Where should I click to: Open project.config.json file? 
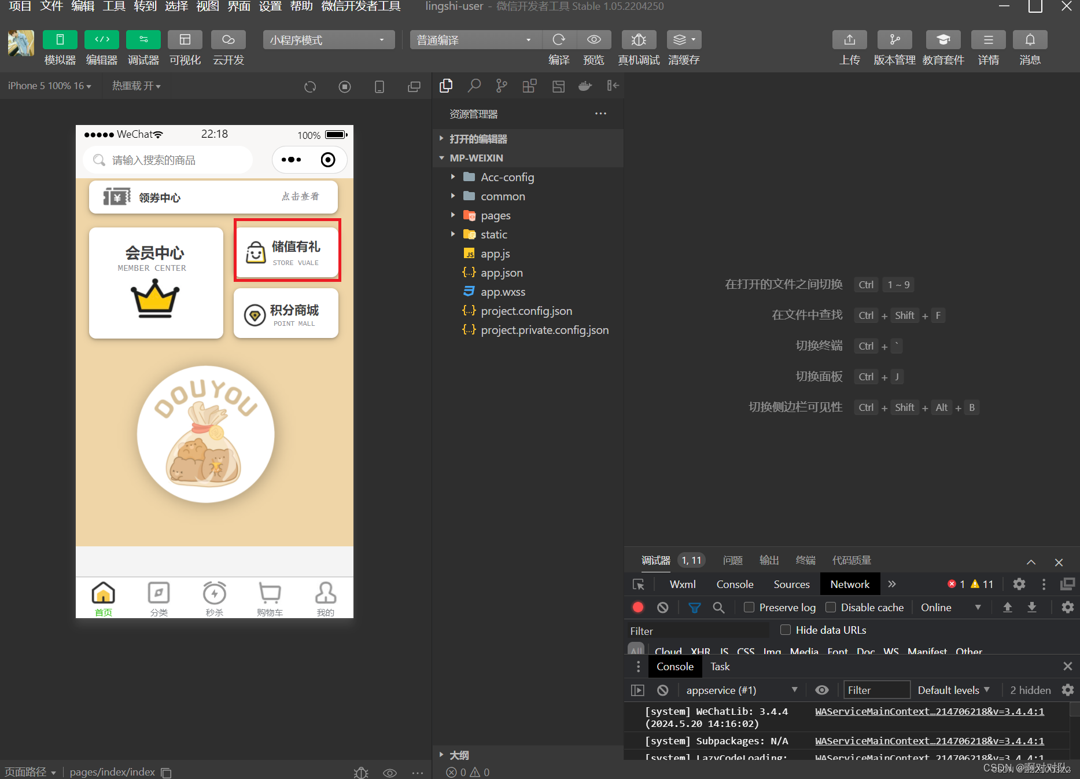[528, 311]
